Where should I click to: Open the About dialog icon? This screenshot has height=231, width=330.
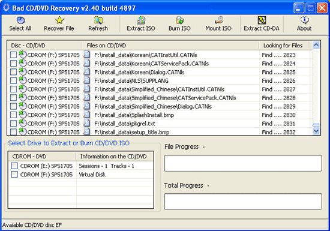pyautogui.click(x=305, y=20)
